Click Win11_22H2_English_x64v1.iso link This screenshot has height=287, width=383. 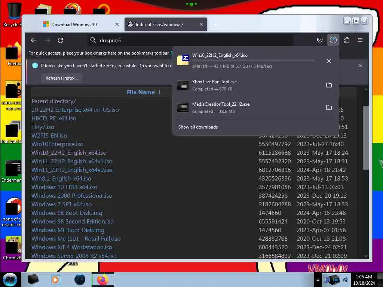[72, 161]
